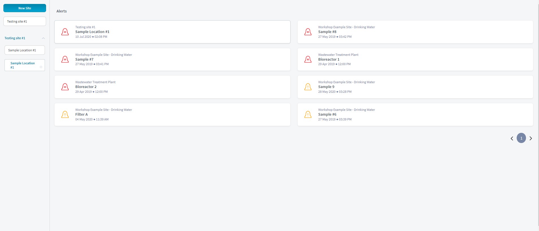Click the Alerts heading
539x231 pixels.
pyautogui.click(x=62, y=11)
